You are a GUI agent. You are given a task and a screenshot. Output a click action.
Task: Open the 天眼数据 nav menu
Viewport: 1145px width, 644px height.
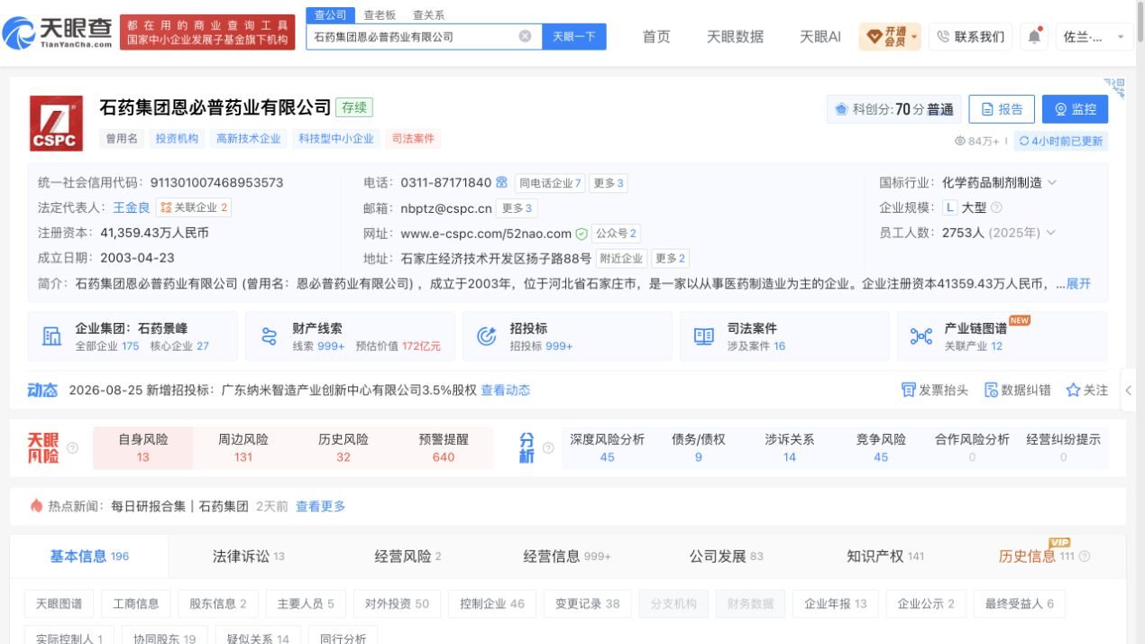735,36
